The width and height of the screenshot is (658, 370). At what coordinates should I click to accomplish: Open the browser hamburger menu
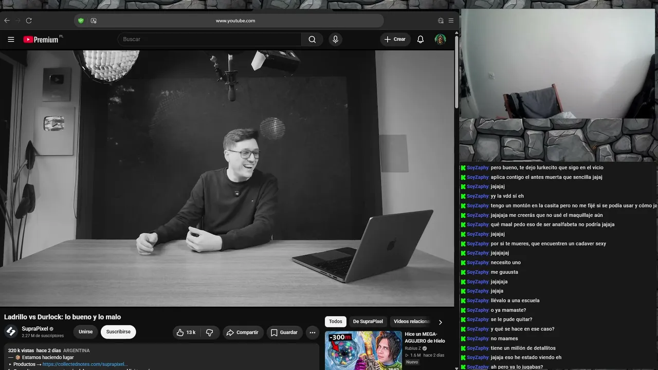tap(451, 21)
